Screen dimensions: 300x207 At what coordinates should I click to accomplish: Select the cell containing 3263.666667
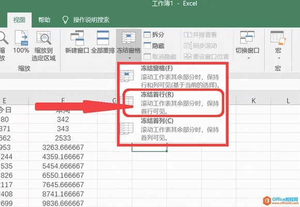(x=63, y=147)
